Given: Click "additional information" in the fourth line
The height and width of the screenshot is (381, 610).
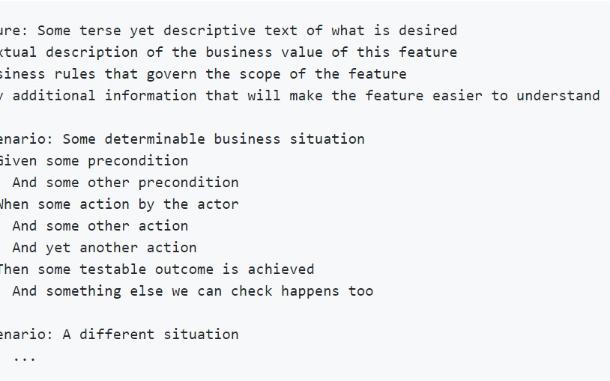Looking at the screenshot, I should [105, 96].
